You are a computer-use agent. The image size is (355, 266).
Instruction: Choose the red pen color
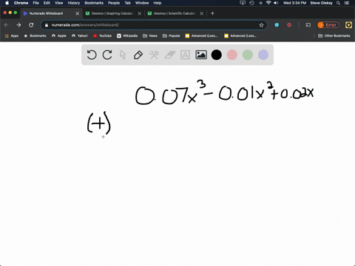(x=232, y=55)
